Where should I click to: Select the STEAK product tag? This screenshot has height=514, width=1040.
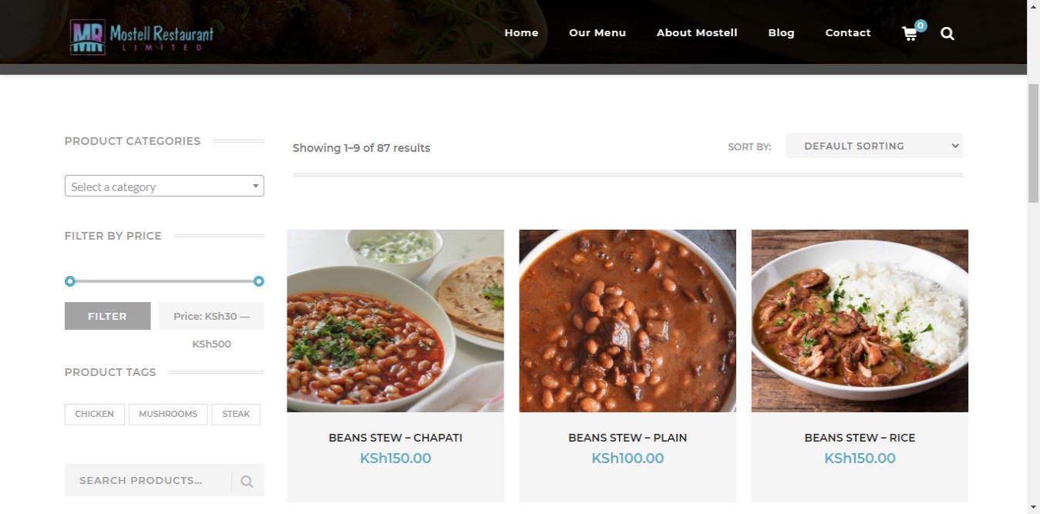(x=236, y=414)
